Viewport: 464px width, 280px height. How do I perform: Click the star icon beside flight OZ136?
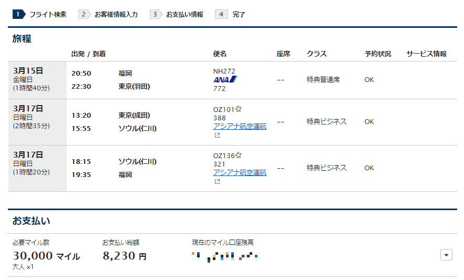[x=239, y=155]
